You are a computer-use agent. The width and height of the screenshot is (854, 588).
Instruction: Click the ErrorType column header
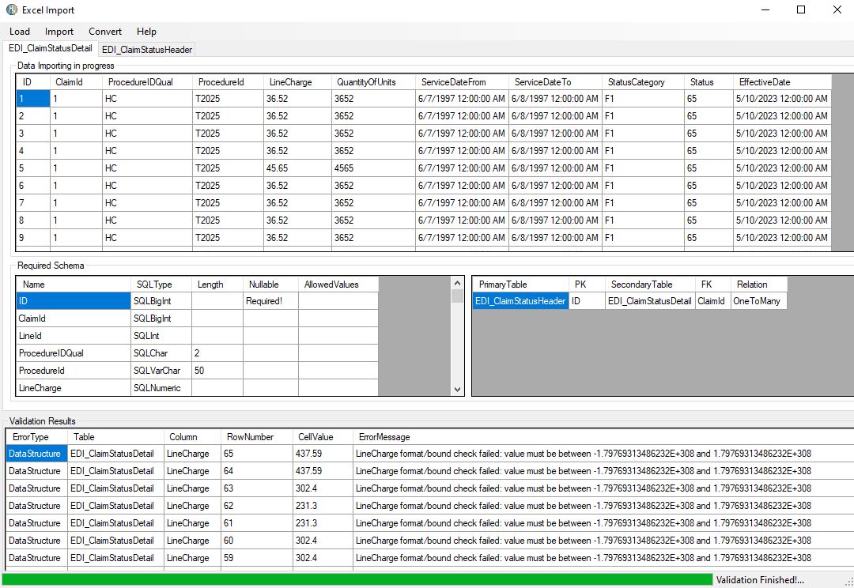click(36, 436)
